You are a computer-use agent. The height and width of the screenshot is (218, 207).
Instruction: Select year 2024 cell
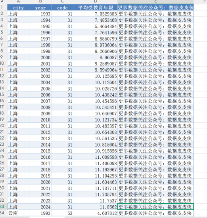click(40, 207)
